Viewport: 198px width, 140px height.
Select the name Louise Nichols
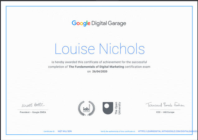tap(99, 49)
